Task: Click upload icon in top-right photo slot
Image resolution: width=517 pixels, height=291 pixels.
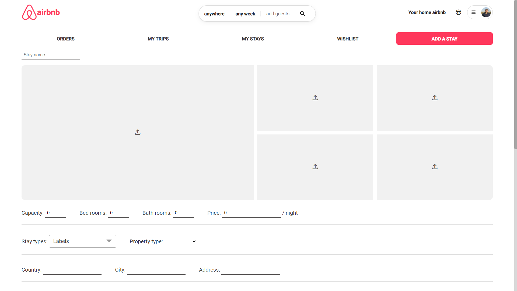Action: [x=435, y=98]
